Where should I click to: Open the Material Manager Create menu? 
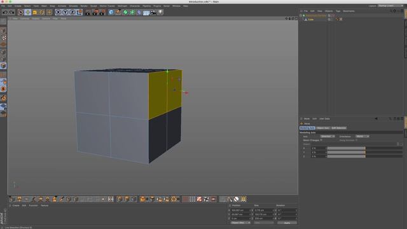point(16,205)
